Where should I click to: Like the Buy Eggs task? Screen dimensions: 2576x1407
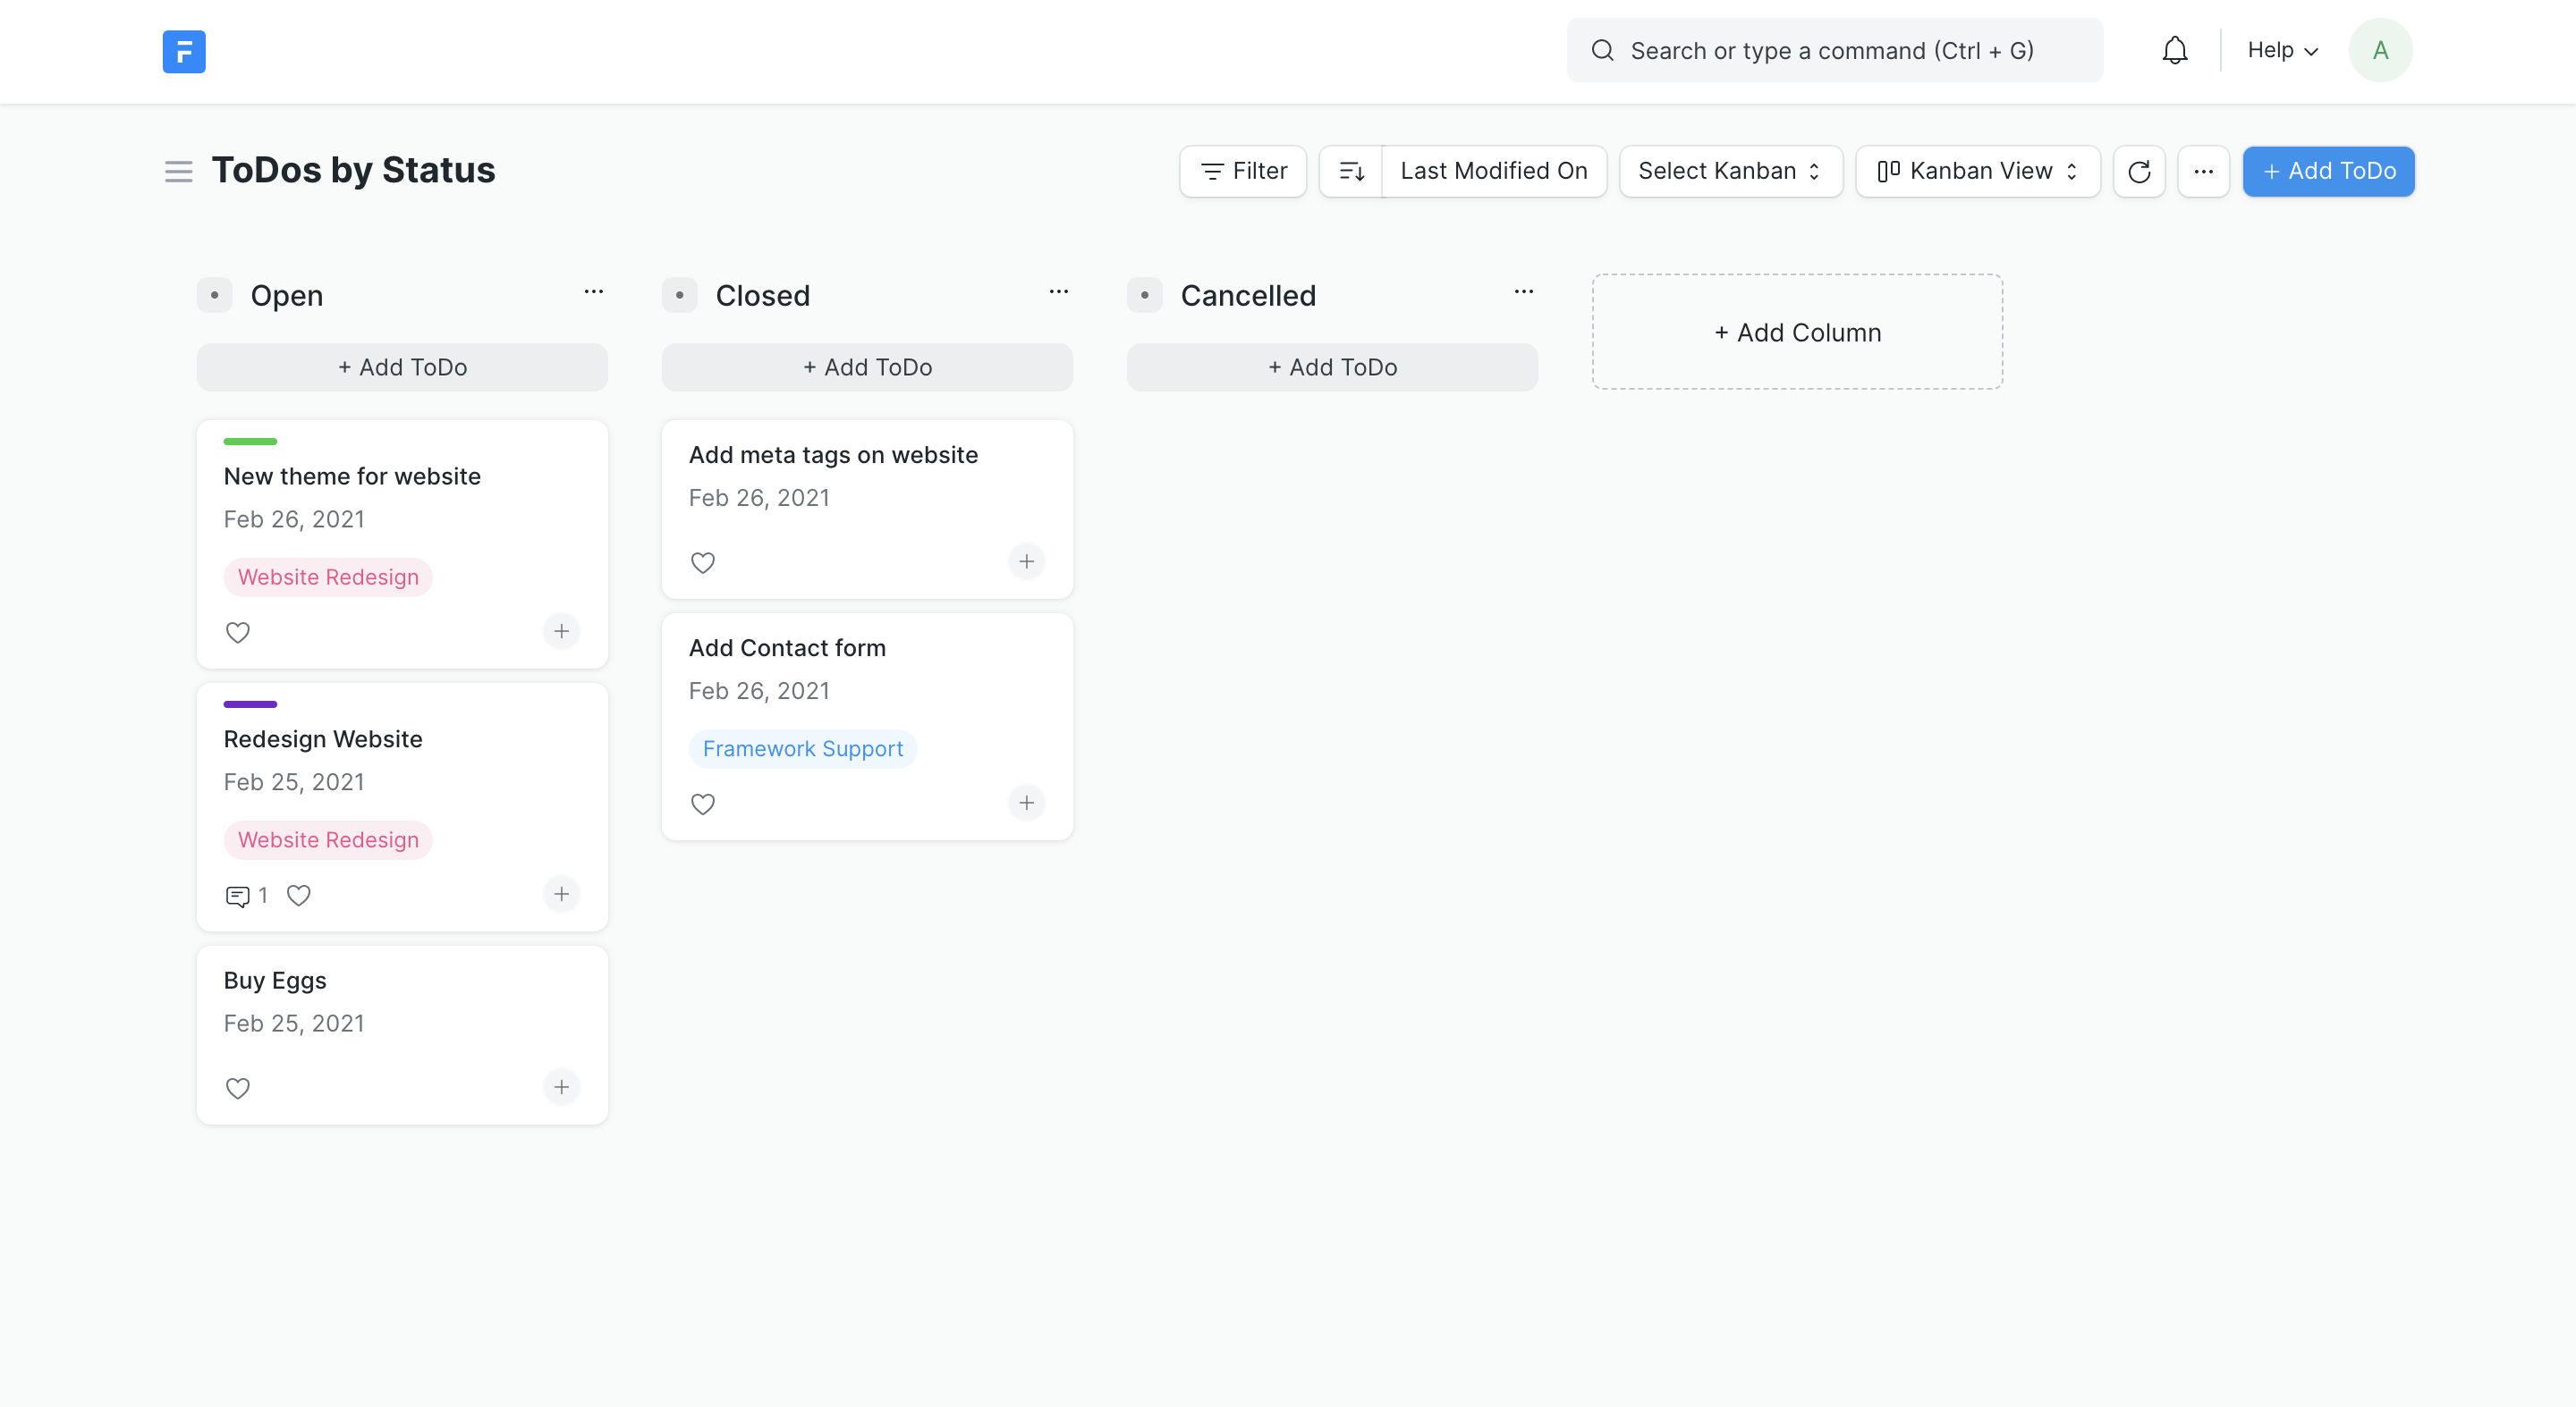tap(238, 1088)
